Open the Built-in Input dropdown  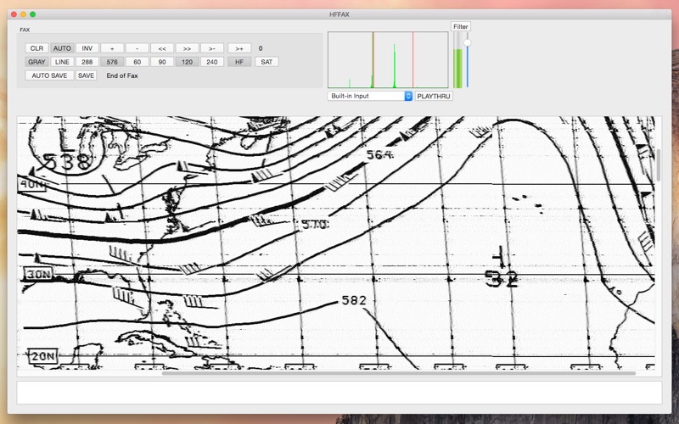pos(370,97)
